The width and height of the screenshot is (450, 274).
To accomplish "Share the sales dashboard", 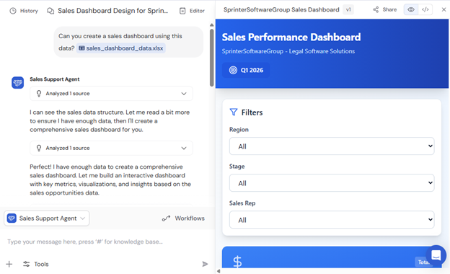I will 384,10.
